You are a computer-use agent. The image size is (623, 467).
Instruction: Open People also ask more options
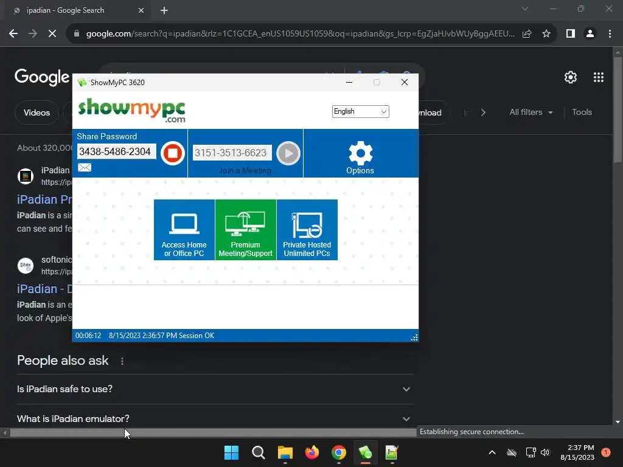coord(122,361)
